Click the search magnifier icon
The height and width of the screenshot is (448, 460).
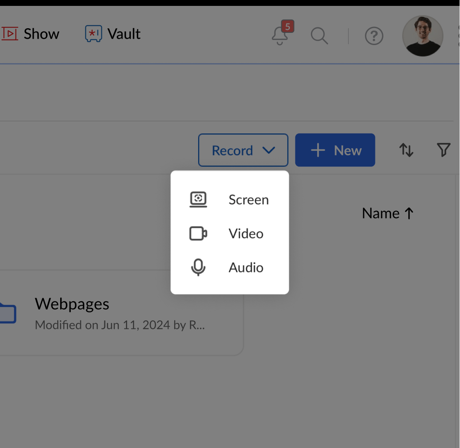[x=319, y=36]
